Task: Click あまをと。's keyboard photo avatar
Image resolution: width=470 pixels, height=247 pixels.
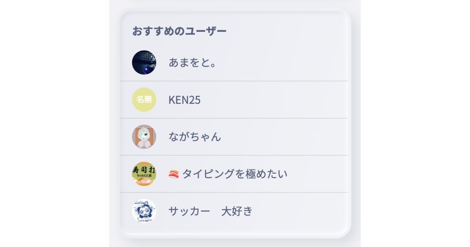Action: [144, 62]
